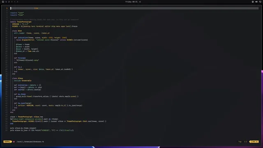Click the puts album.by_theme.inspect line
Screen dimensions: 263x148
(x=23, y=128)
